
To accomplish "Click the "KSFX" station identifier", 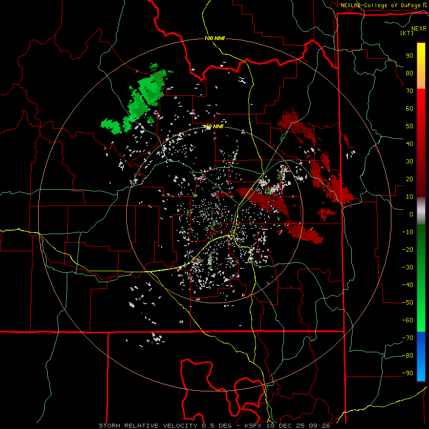I will pos(253,426).
